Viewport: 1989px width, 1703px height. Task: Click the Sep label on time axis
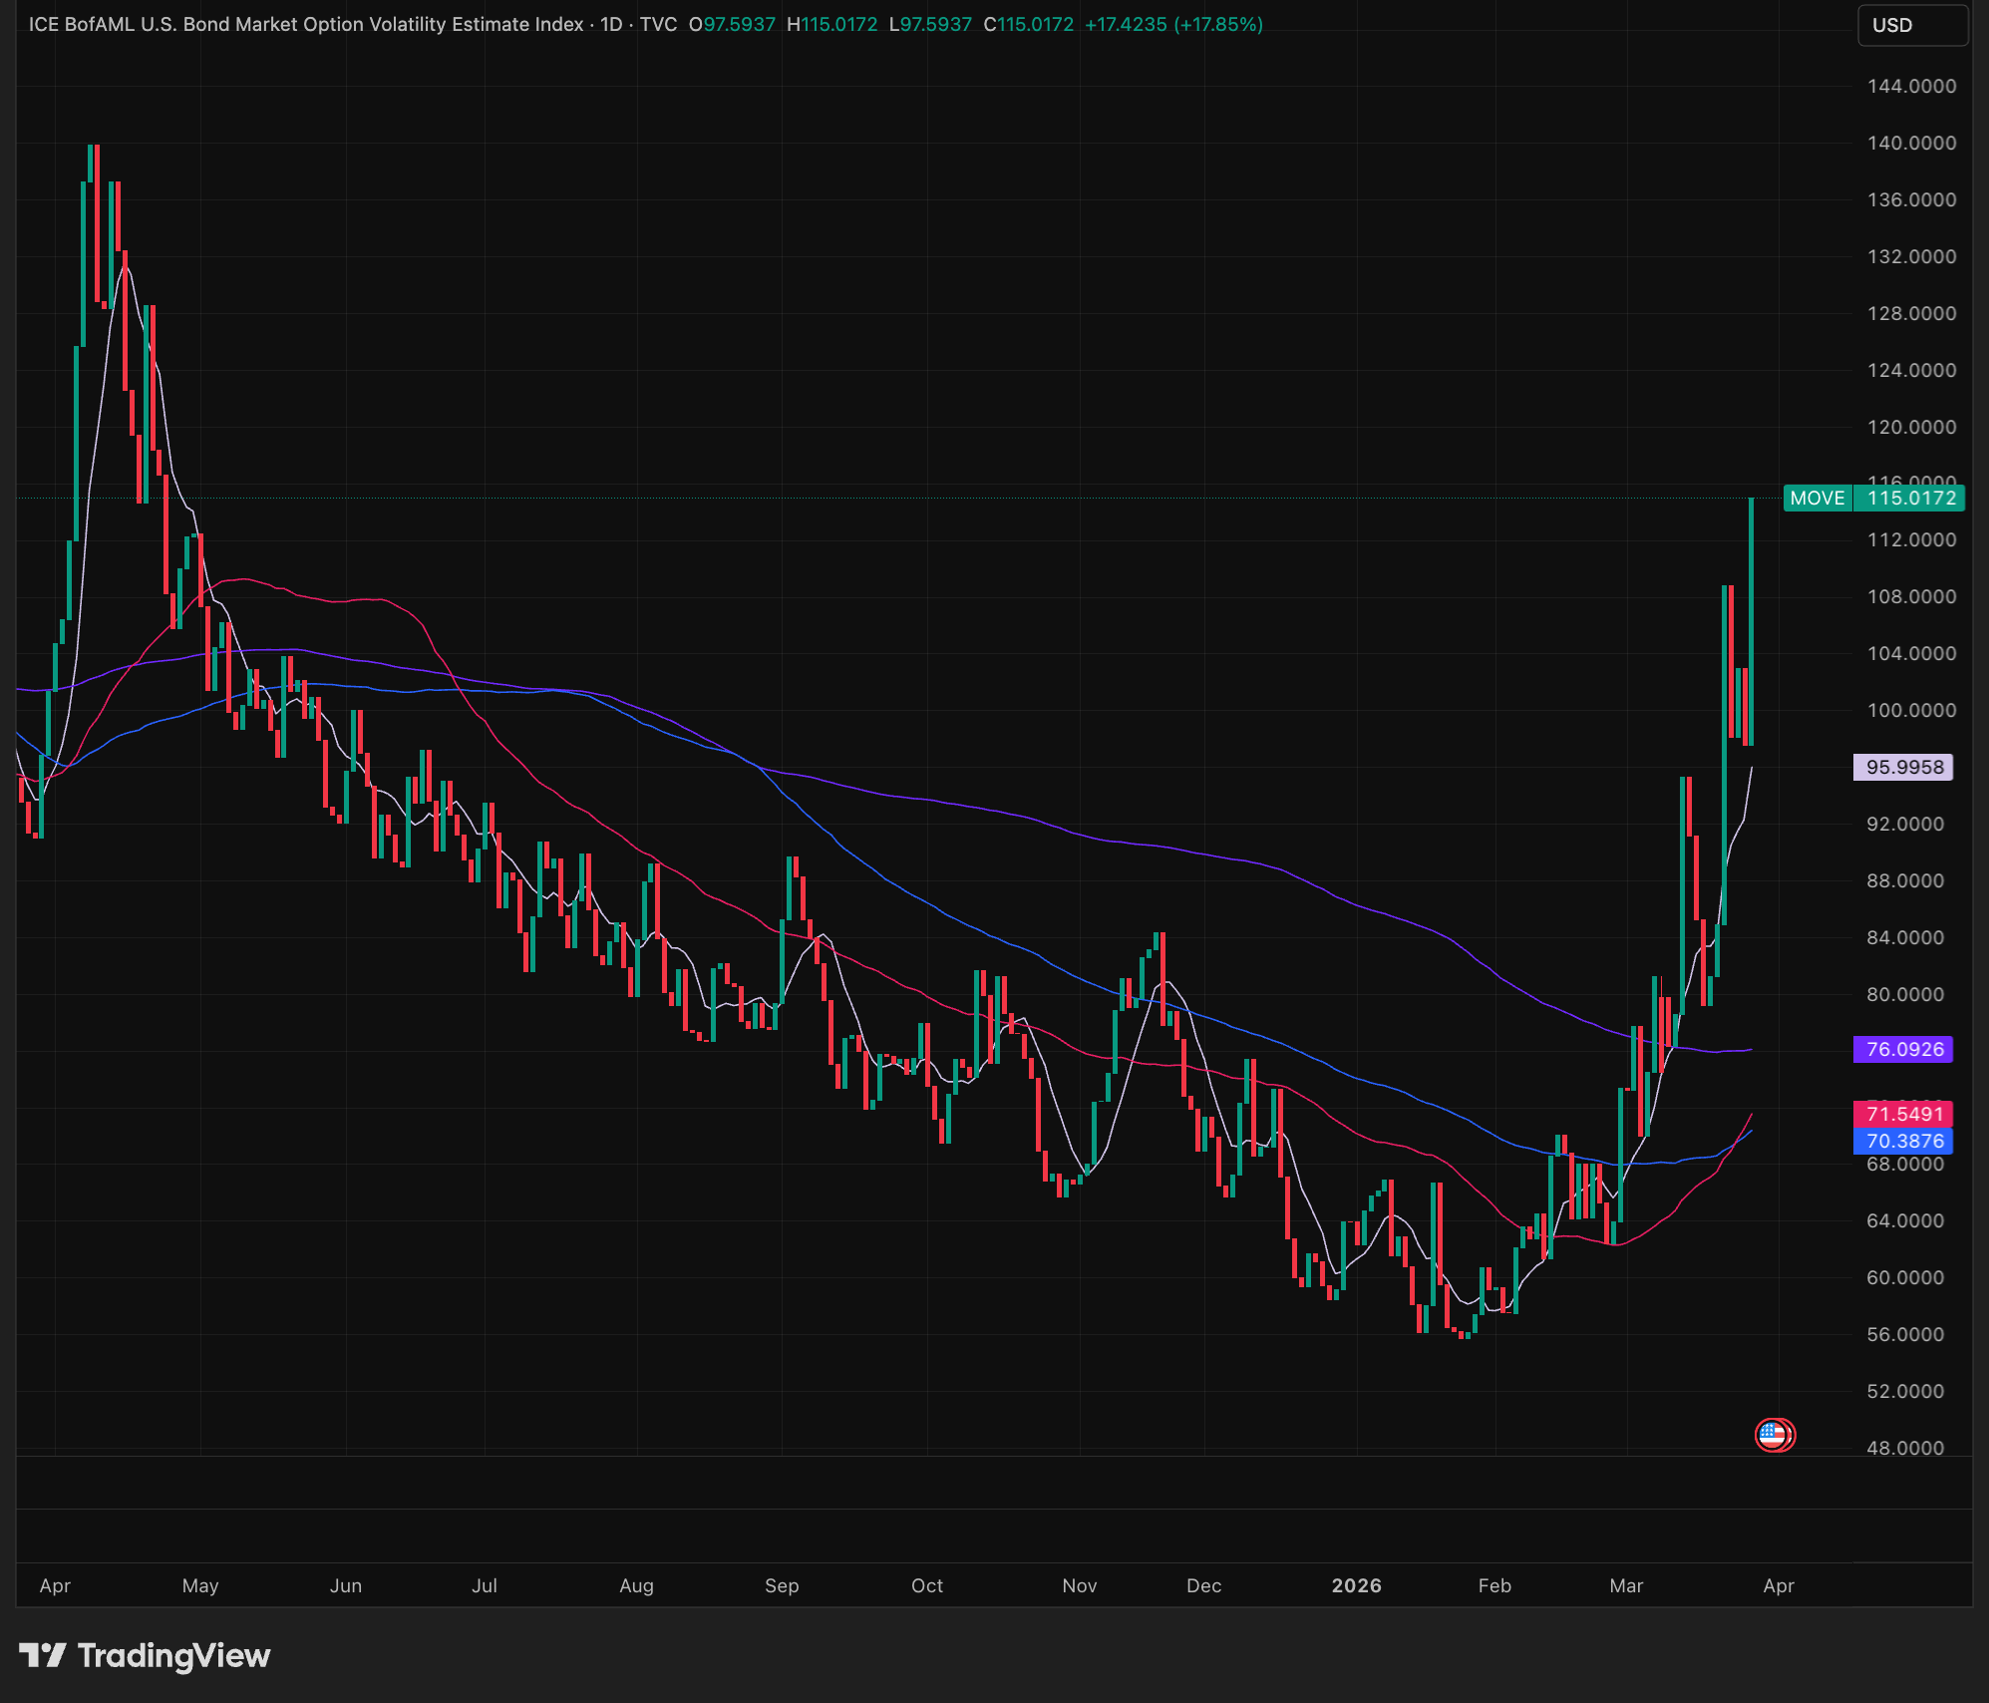[782, 1585]
